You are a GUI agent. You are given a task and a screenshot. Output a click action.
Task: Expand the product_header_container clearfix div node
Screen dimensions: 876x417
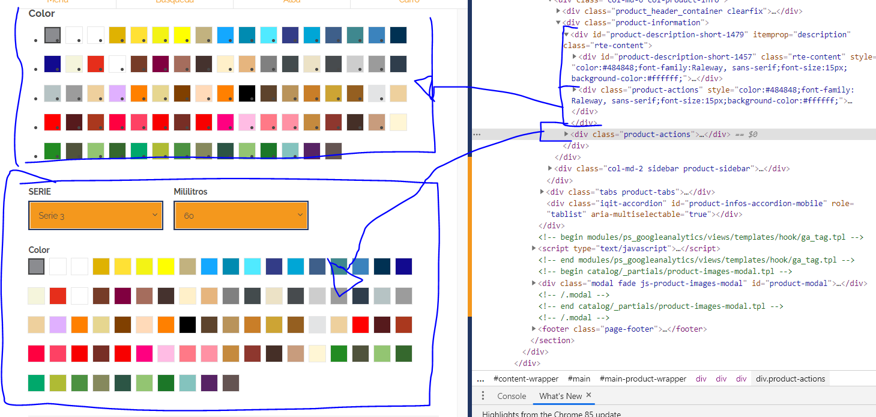pyautogui.click(x=558, y=11)
